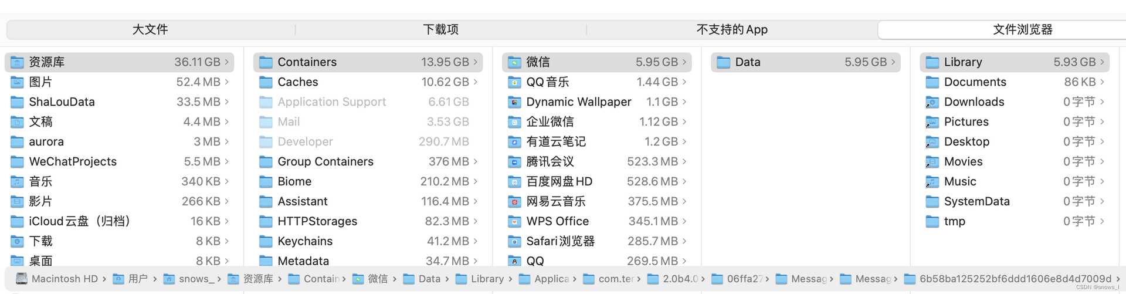This screenshot has width=1126, height=294.
Task: Click Macintosh HD disk icon in path bar
Action: tap(22, 279)
